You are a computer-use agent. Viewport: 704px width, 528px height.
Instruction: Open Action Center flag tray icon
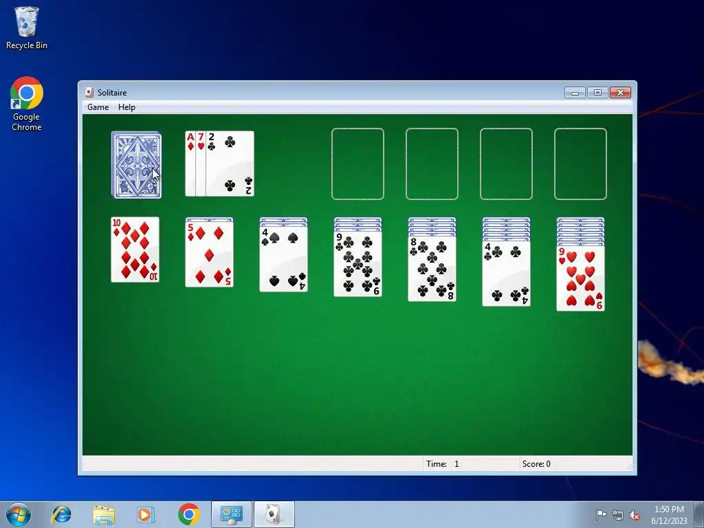click(601, 514)
